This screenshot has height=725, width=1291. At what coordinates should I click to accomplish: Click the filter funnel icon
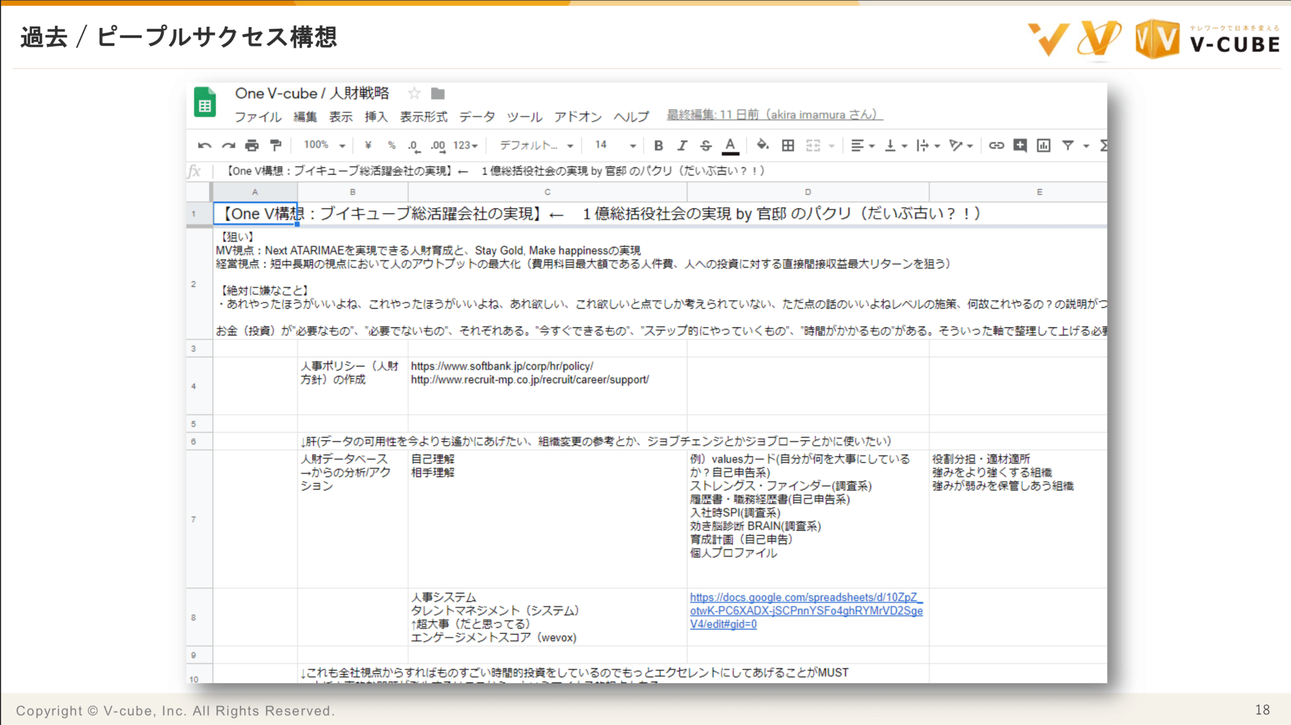pyautogui.click(x=1068, y=145)
